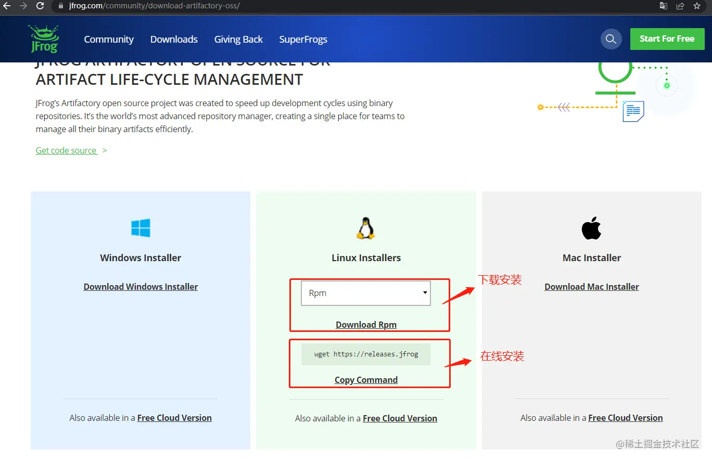The height and width of the screenshot is (462, 712).
Task: Click the browser address bar URL
Action: click(155, 6)
